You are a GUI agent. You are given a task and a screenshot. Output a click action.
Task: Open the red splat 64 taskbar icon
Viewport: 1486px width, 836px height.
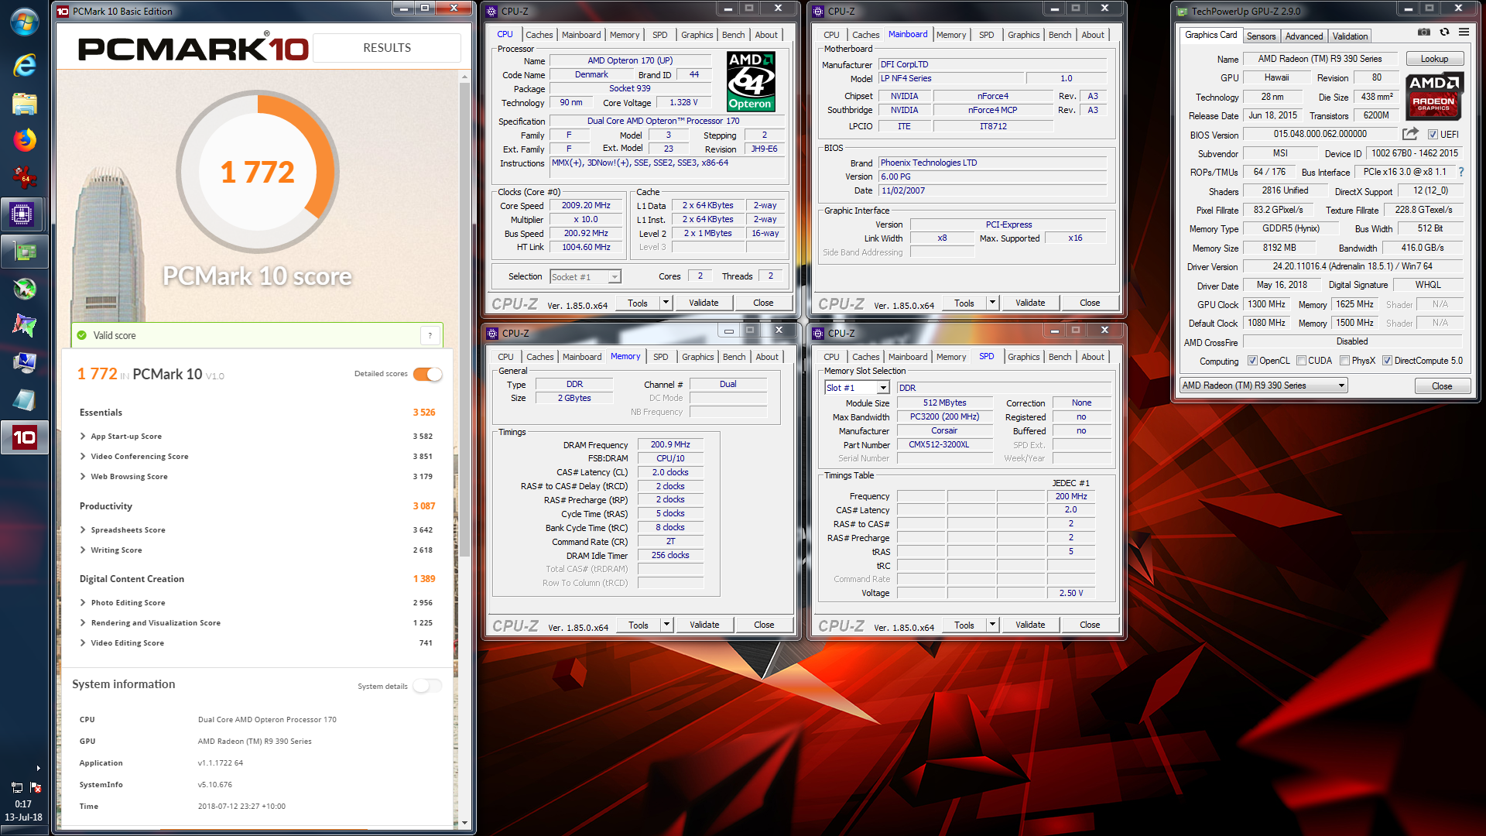pyautogui.click(x=24, y=177)
